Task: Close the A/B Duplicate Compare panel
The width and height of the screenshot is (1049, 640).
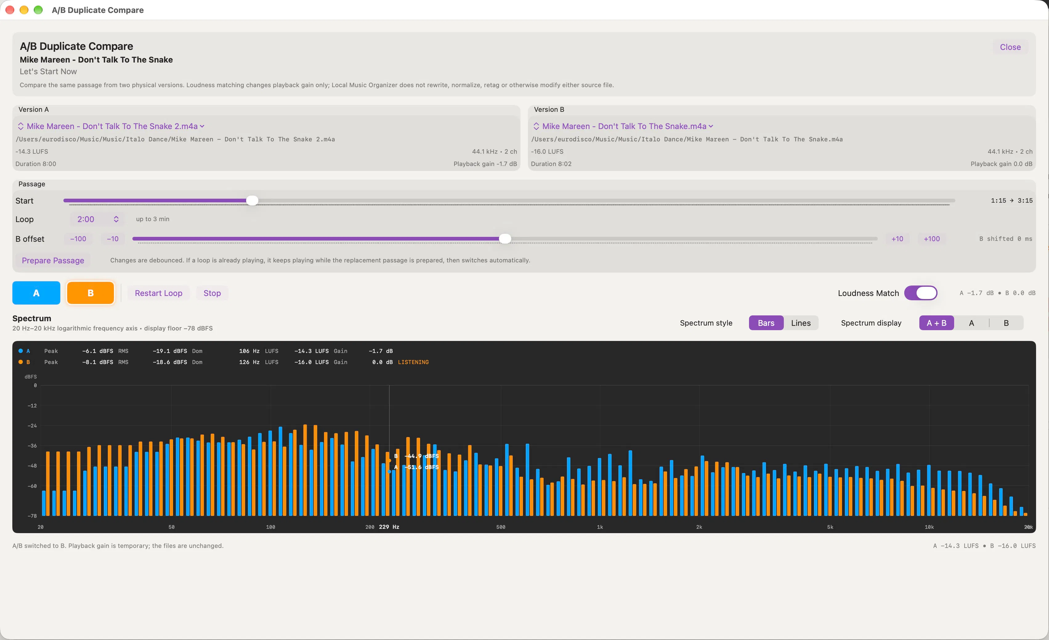Action: (1010, 47)
